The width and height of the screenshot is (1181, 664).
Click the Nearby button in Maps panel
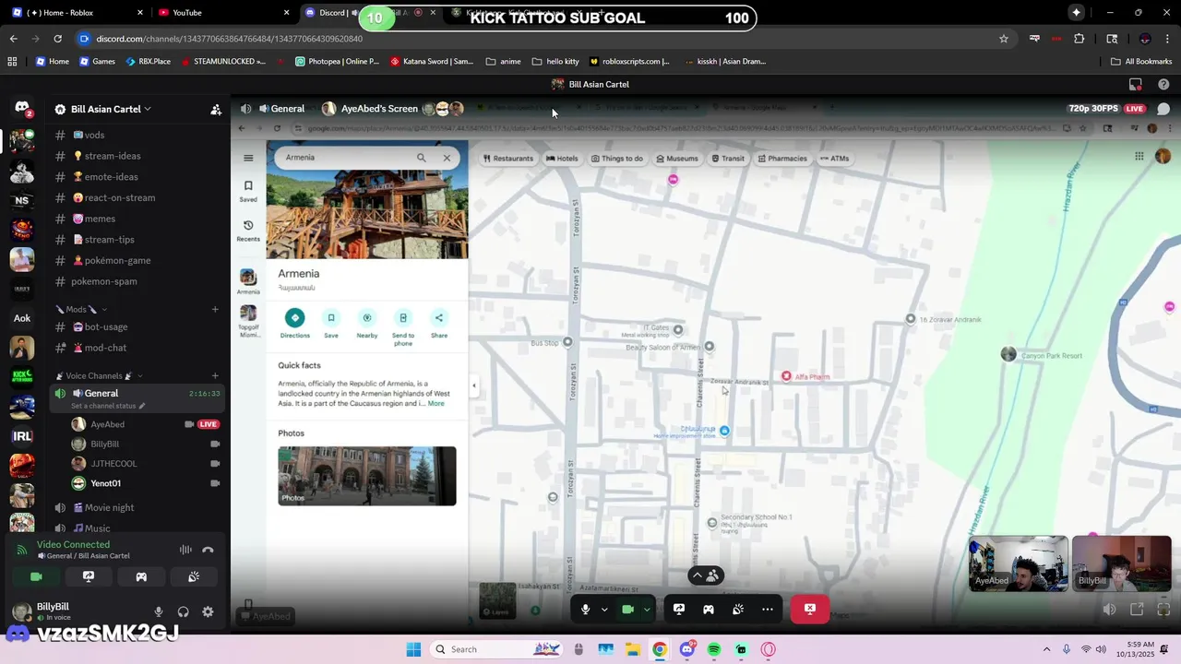coord(367,324)
